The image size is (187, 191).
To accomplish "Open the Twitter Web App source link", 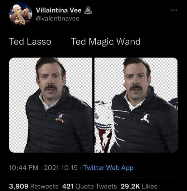I will point(108,168).
